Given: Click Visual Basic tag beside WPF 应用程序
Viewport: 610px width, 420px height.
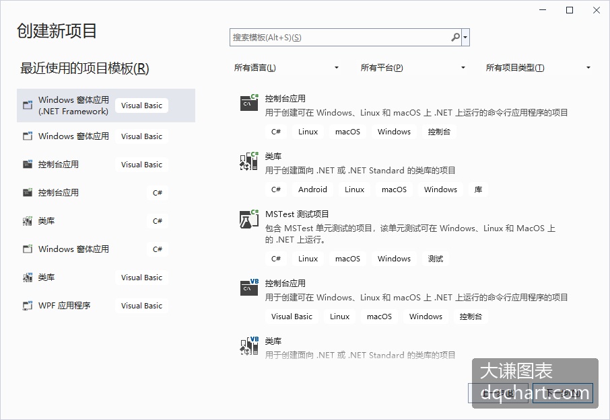Looking at the screenshot, I should point(141,306).
